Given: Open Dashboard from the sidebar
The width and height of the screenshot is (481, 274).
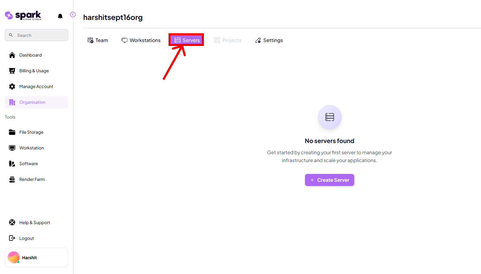Looking at the screenshot, I should (x=30, y=55).
